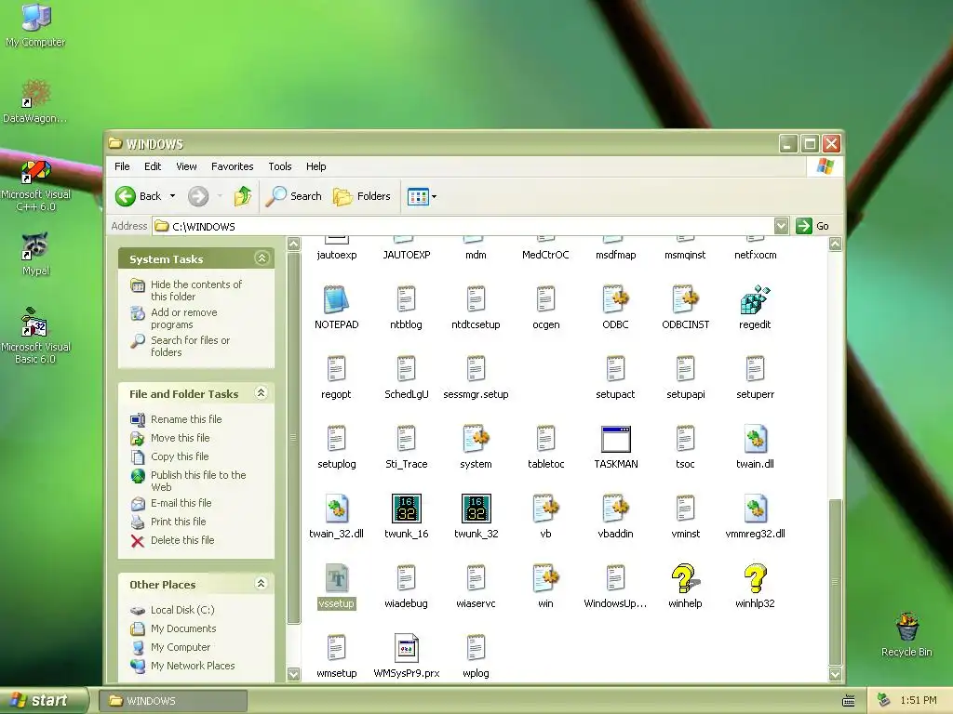Click the keyboard icon in the tray area
This screenshot has width=953, height=714.
click(x=849, y=701)
